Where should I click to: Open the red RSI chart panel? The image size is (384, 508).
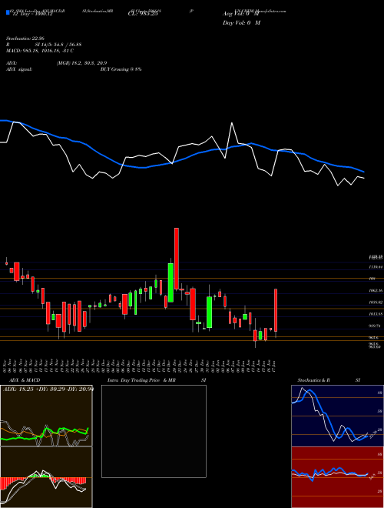point(337,477)
